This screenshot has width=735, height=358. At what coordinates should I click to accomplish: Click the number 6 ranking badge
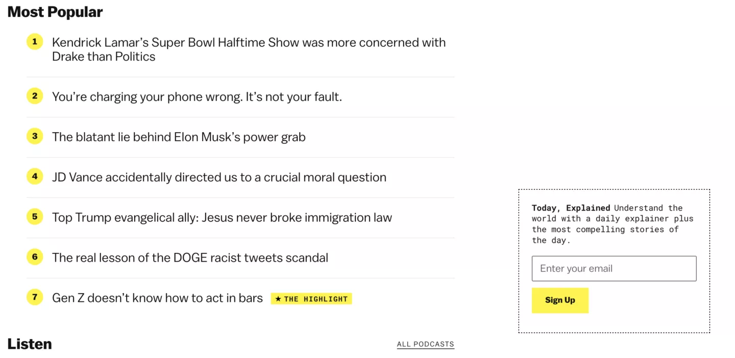pos(35,257)
